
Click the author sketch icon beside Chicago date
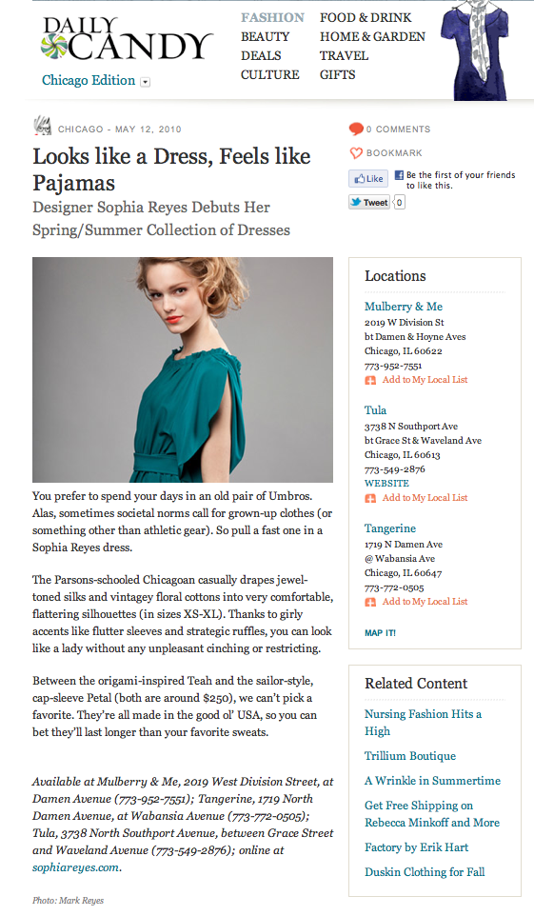tap(42, 127)
